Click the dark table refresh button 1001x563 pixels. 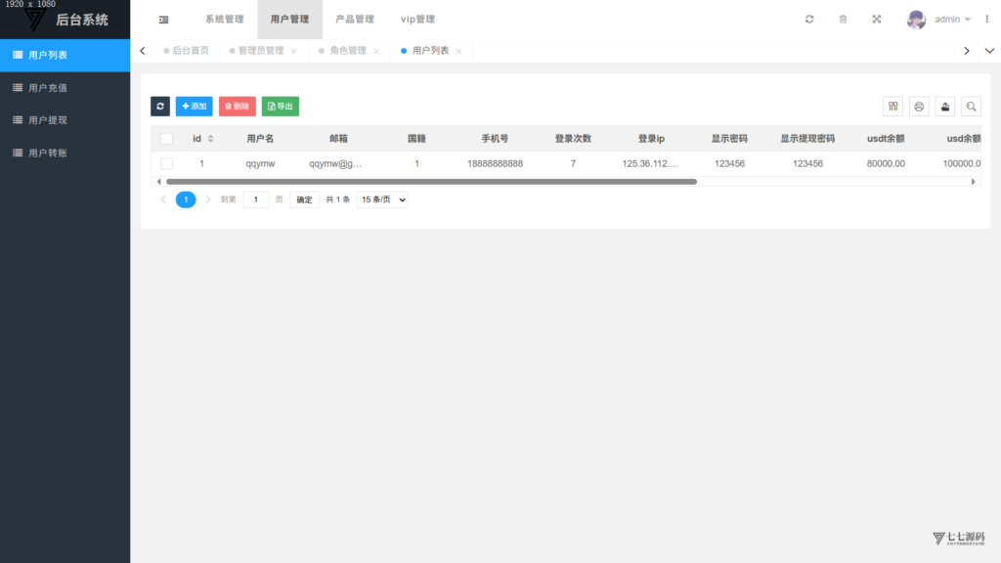click(160, 106)
